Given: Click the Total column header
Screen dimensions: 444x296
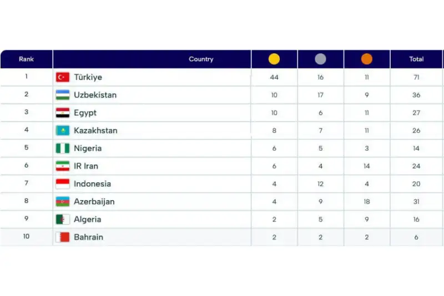Looking at the screenshot, I should tap(416, 59).
